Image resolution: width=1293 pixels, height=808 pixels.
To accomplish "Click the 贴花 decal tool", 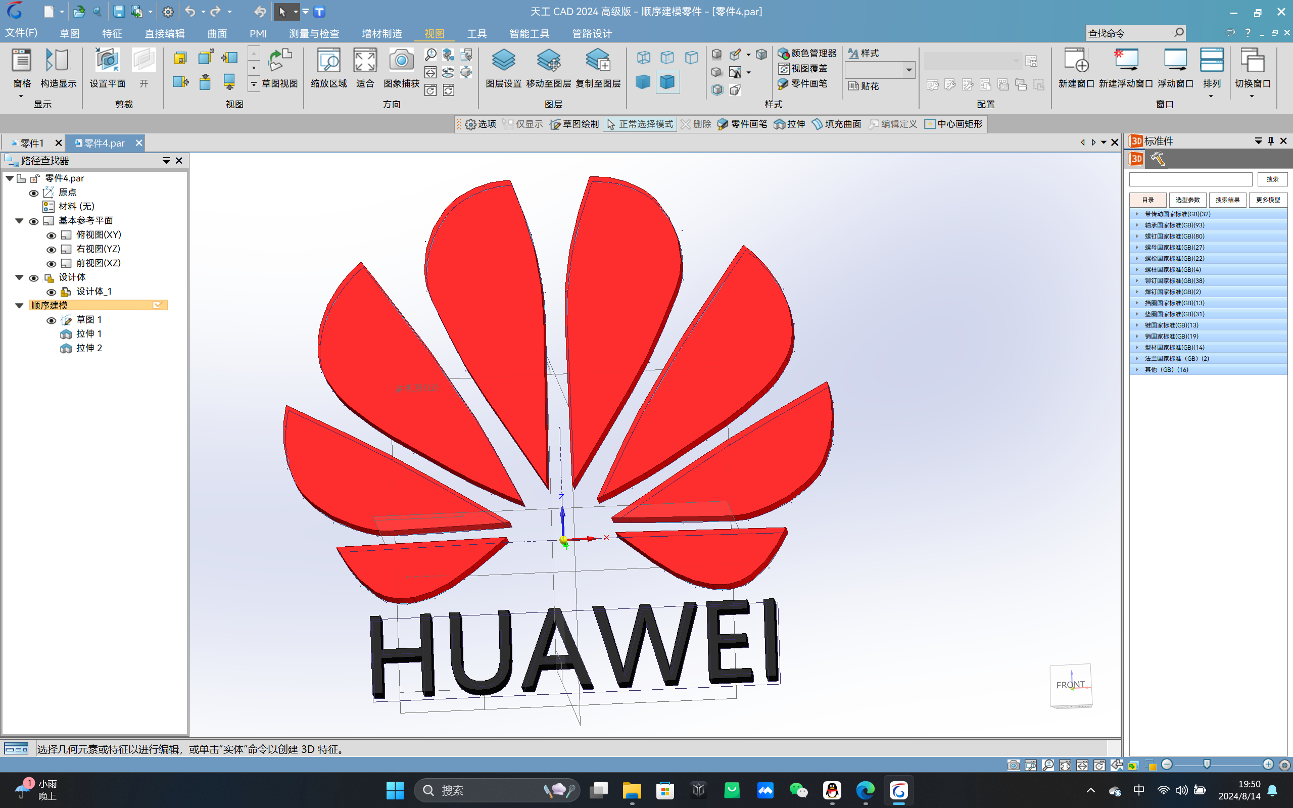I will tap(864, 86).
